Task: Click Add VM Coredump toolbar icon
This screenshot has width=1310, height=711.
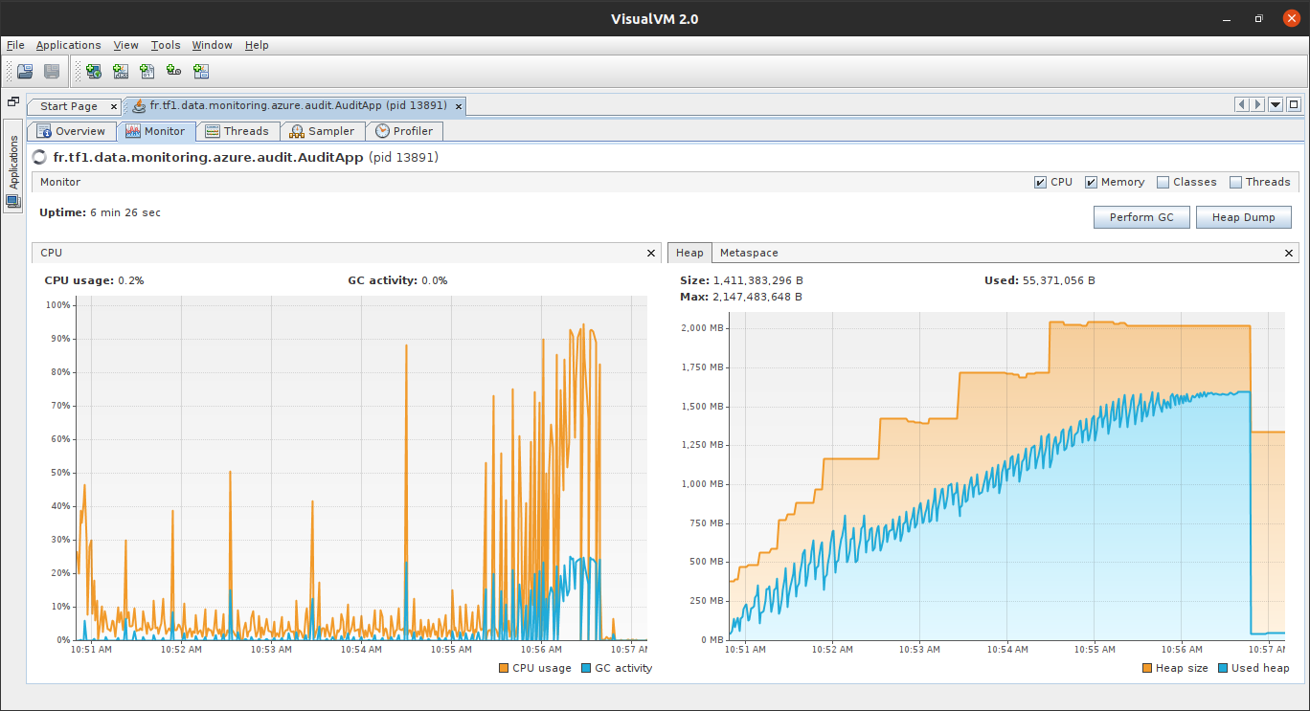Action: pyautogui.click(x=147, y=71)
